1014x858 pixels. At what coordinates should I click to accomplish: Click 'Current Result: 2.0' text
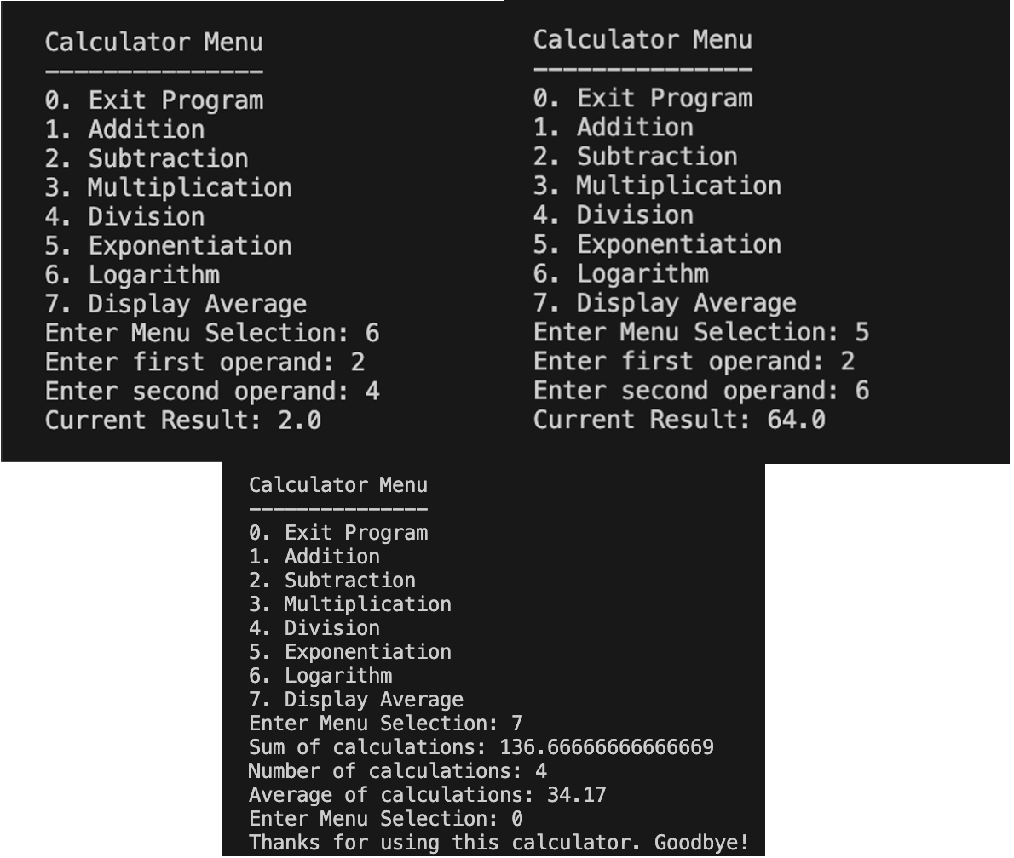coord(183,420)
